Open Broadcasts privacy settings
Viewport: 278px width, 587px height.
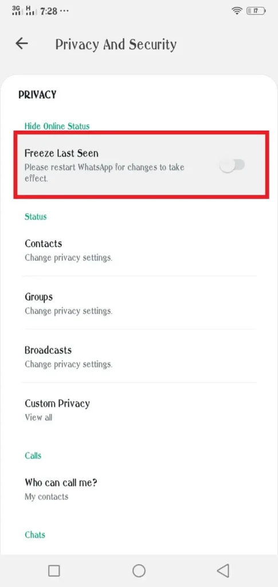click(139, 357)
